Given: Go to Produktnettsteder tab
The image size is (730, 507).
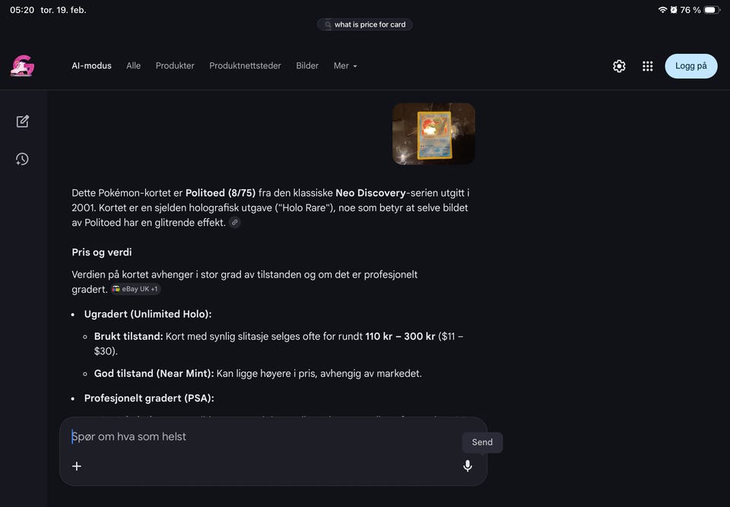Looking at the screenshot, I should (x=245, y=65).
